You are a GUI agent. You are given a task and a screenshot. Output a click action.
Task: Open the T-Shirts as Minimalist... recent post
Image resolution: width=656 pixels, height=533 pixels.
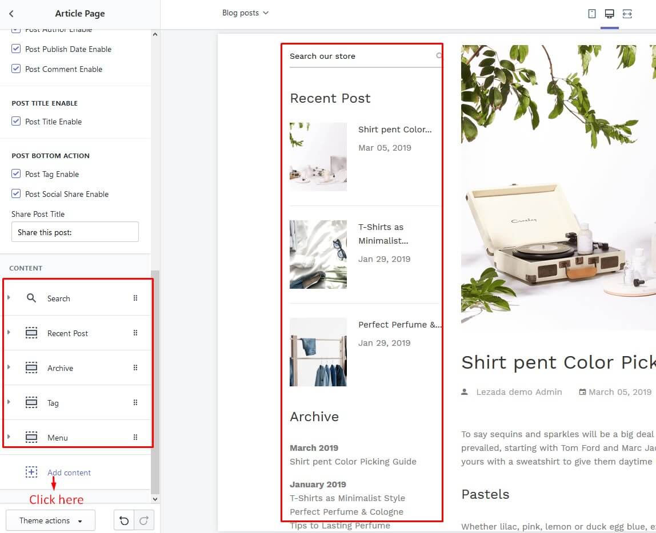click(x=383, y=234)
